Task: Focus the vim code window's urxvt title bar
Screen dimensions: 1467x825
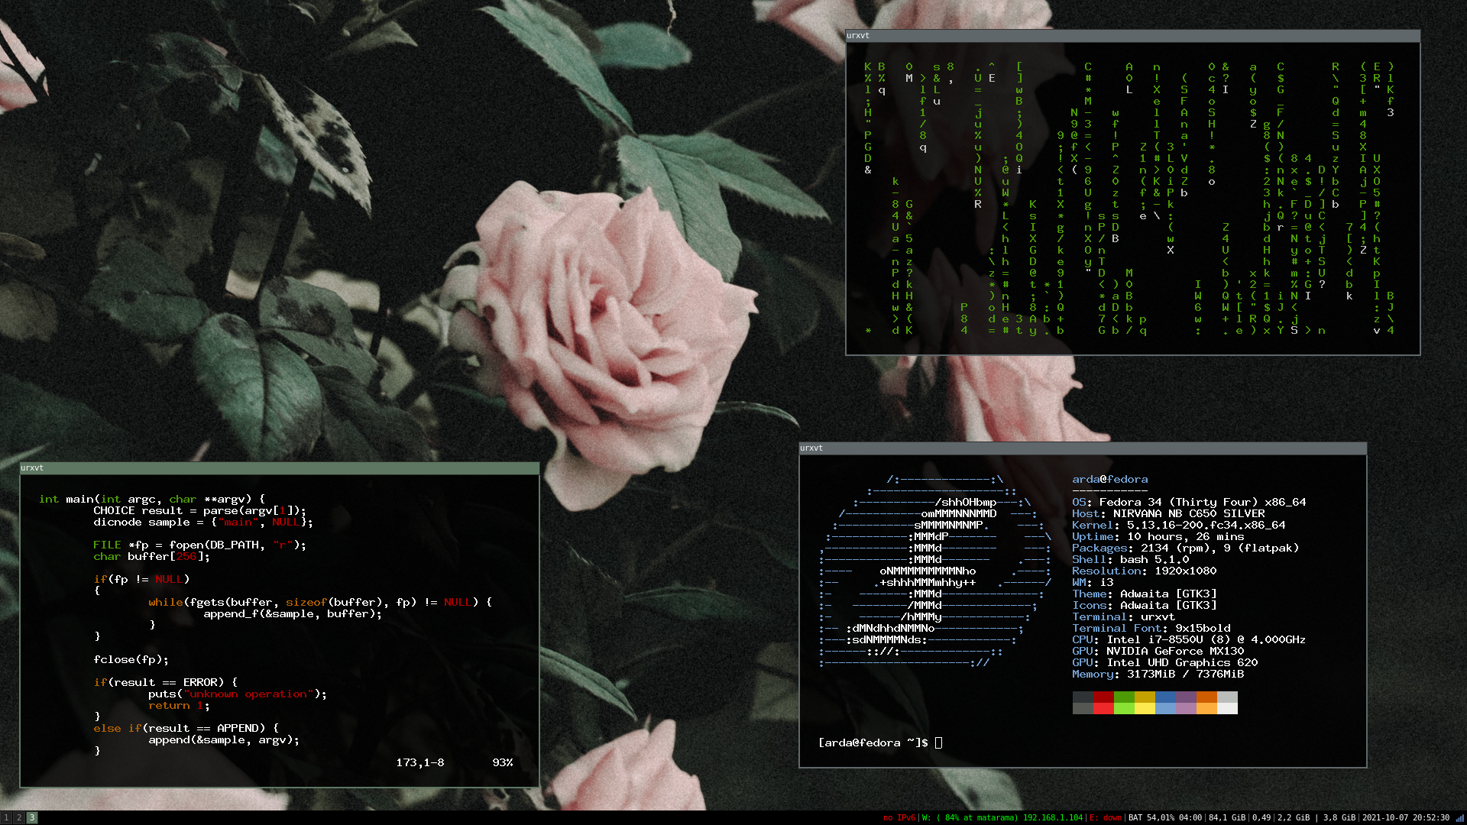Action: [279, 467]
